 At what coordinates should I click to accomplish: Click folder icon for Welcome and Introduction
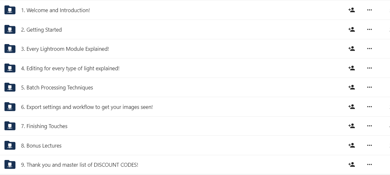(x=10, y=10)
